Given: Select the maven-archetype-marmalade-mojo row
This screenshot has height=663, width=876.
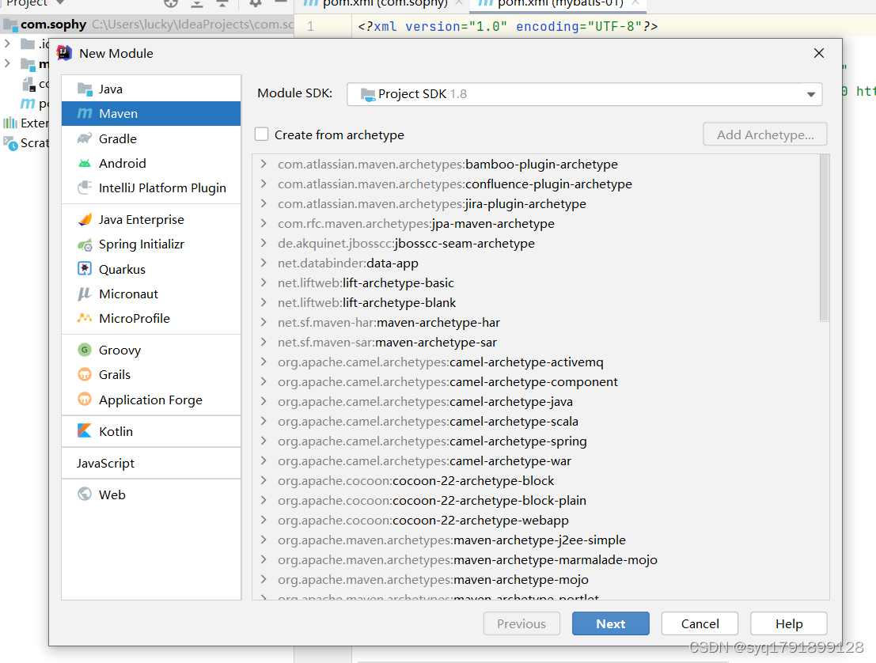Looking at the screenshot, I should pyautogui.click(x=536, y=559).
